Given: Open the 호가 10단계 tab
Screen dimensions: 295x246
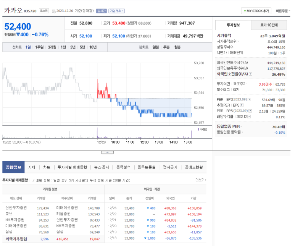Looking at the screenshot, I should (269, 25).
